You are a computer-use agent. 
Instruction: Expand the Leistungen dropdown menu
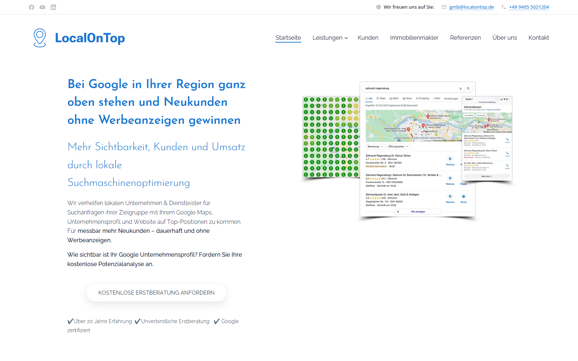[330, 38]
